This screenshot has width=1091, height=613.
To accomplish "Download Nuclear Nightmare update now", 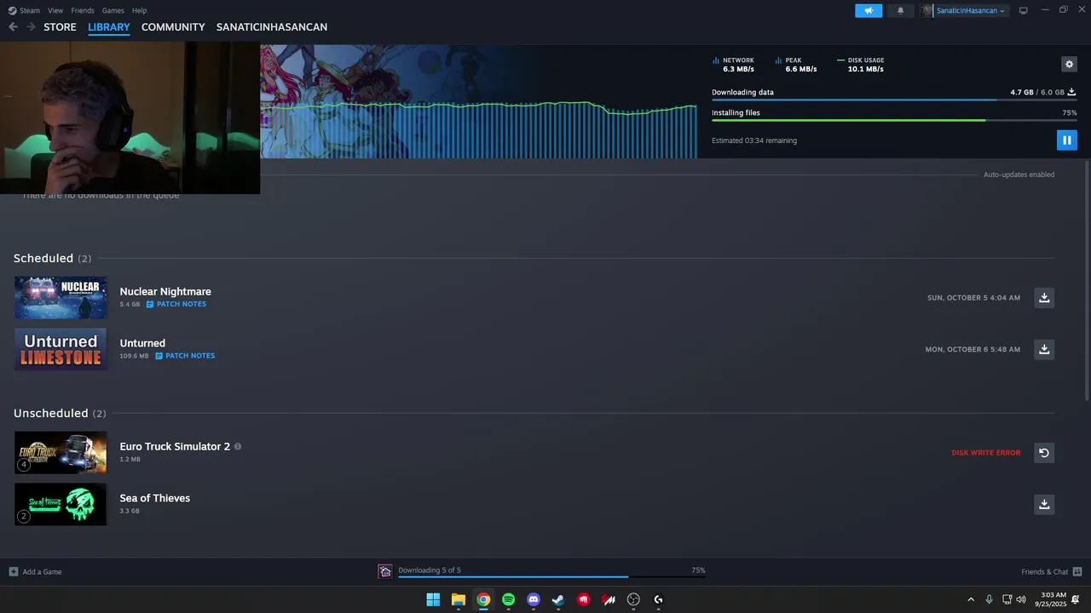I will (1044, 298).
